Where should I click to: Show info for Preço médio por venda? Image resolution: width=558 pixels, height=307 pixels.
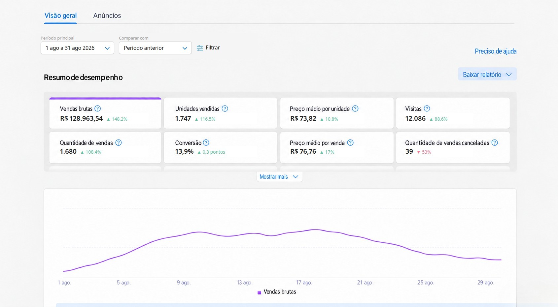click(350, 143)
